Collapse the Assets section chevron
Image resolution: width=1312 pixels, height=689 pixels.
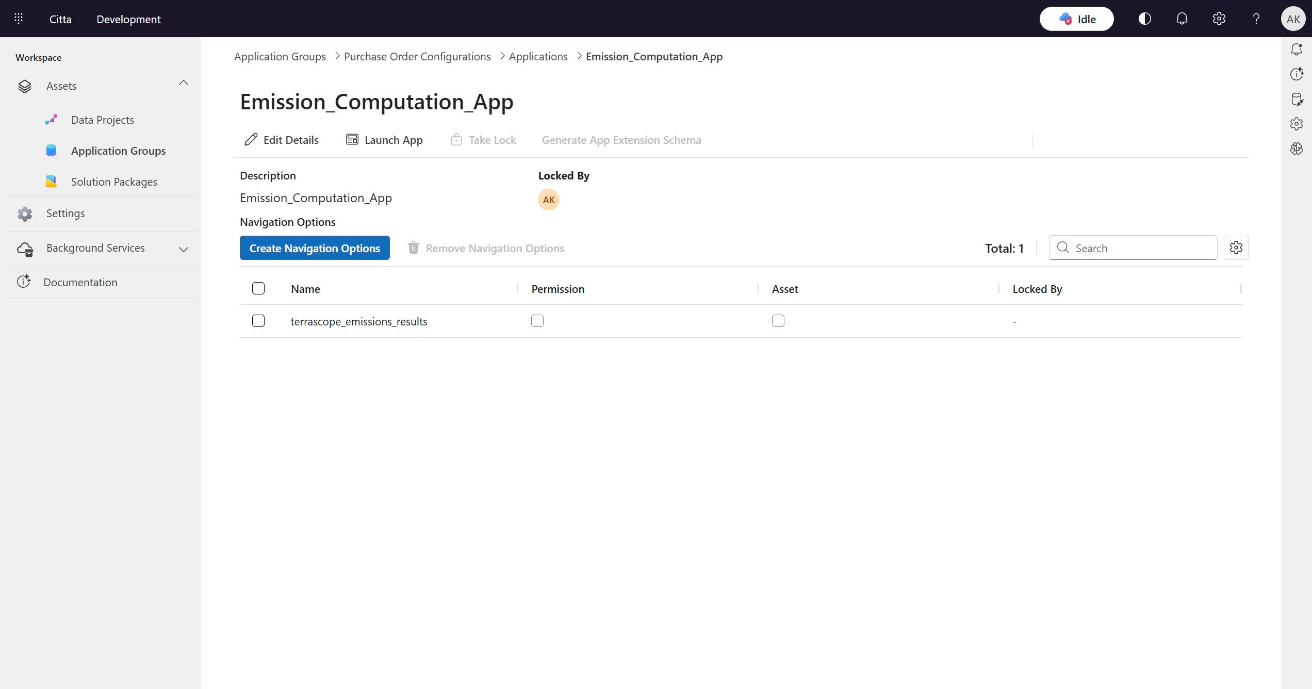184,83
